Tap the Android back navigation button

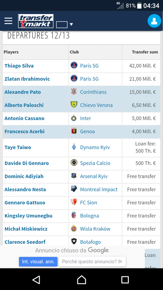pos(36,280)
